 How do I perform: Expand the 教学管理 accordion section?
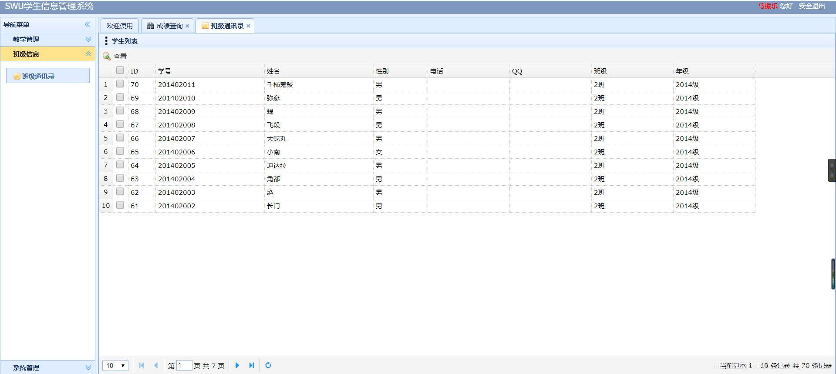point(88,39)
